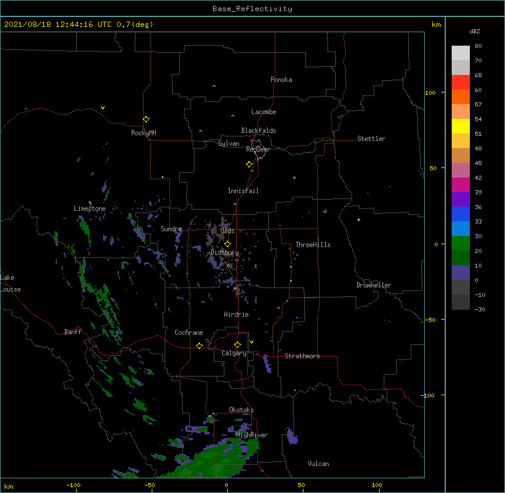
Task: Click the 100 tick on right axis
Action: click(430, 93)
